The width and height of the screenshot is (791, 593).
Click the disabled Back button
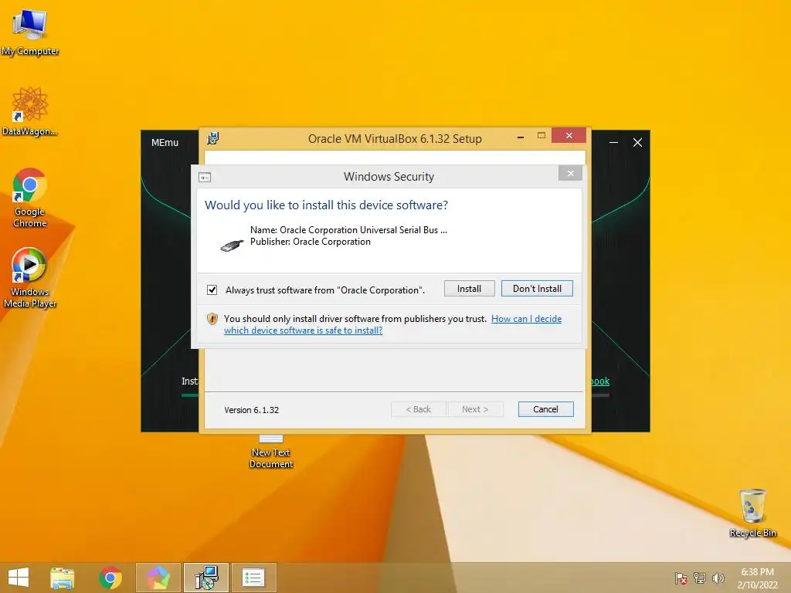(418, 409)
